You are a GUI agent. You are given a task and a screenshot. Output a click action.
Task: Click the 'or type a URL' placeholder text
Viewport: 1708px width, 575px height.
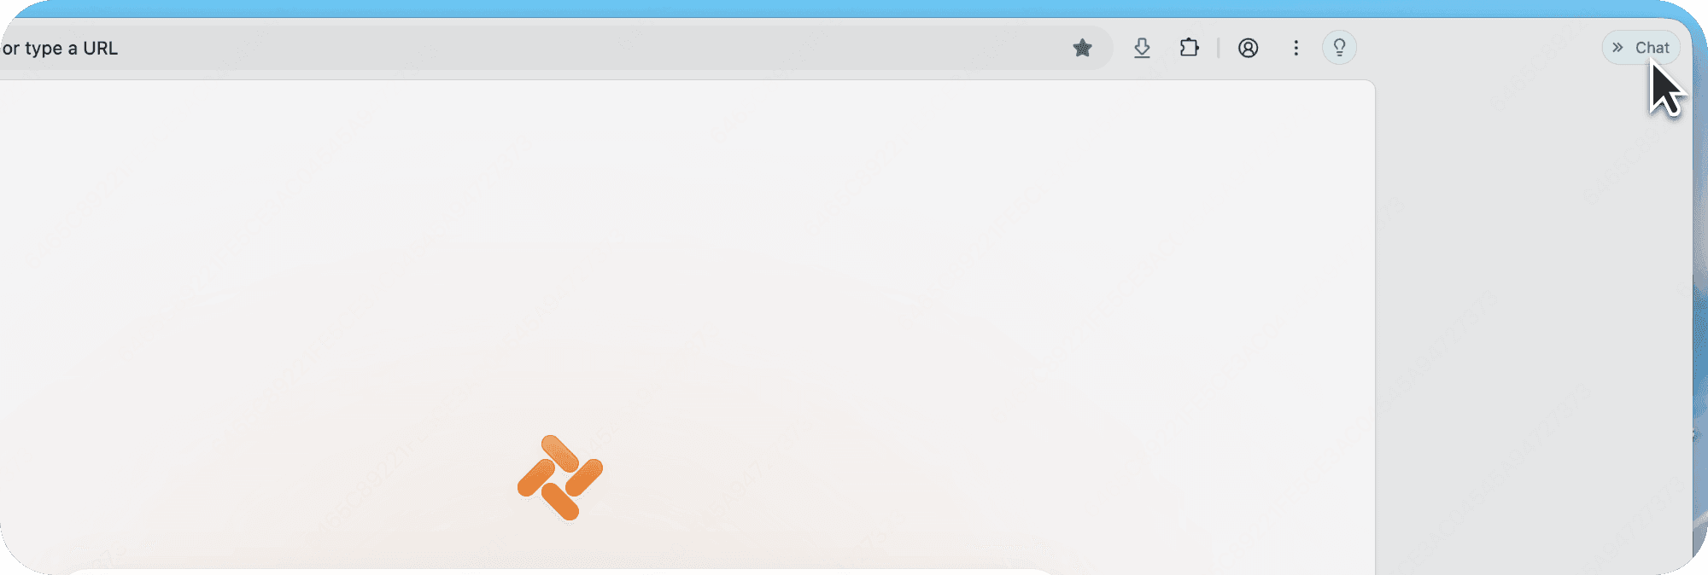(x=60, y=49)
